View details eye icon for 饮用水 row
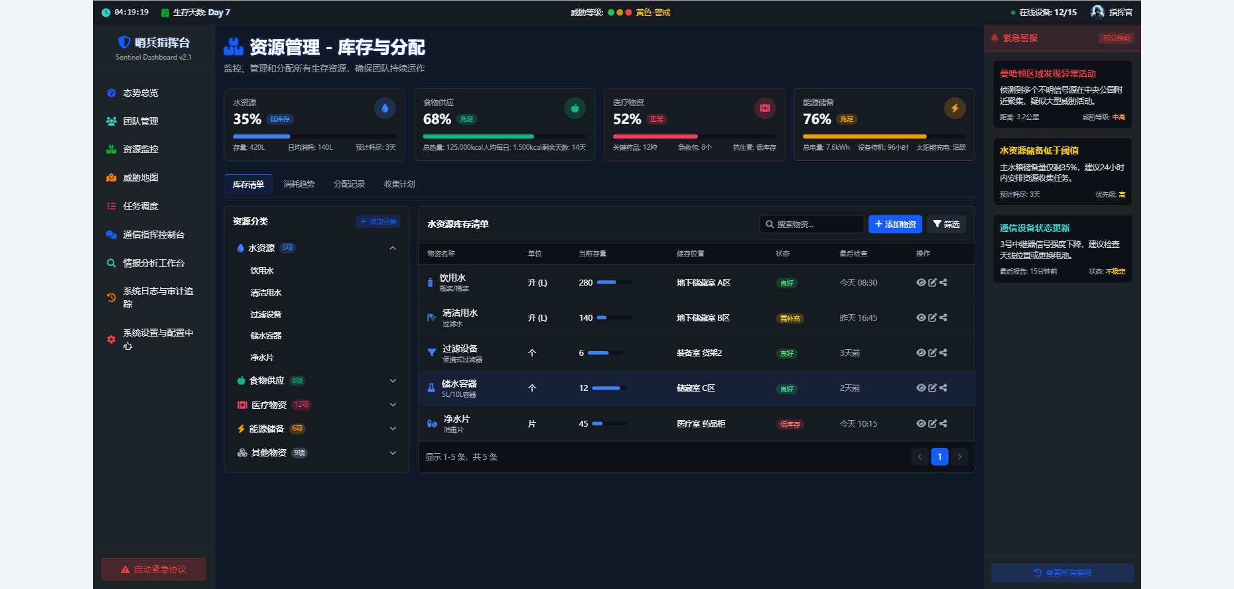 tap(921, 282)
